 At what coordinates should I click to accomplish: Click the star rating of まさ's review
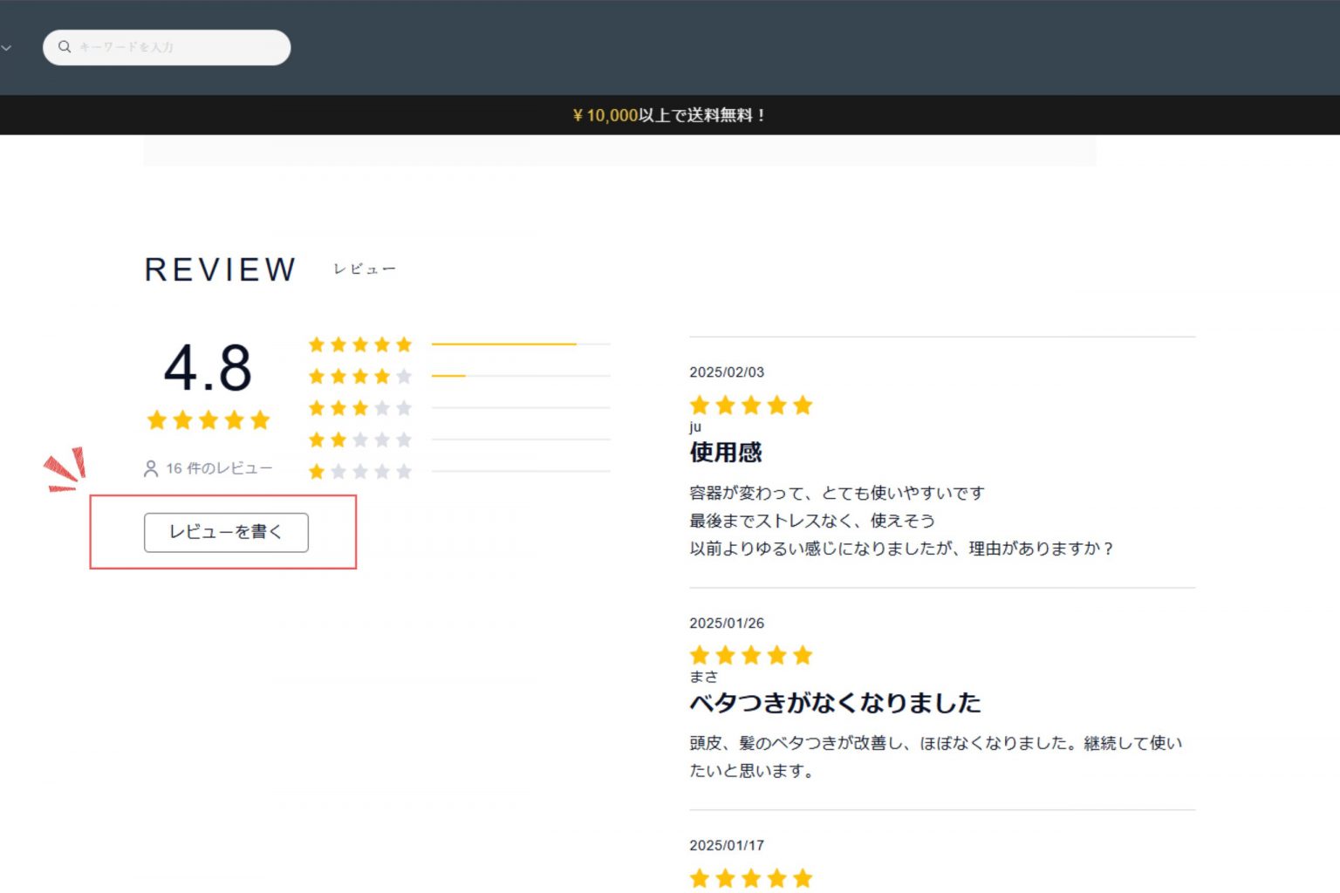click(x=750, y=656)
